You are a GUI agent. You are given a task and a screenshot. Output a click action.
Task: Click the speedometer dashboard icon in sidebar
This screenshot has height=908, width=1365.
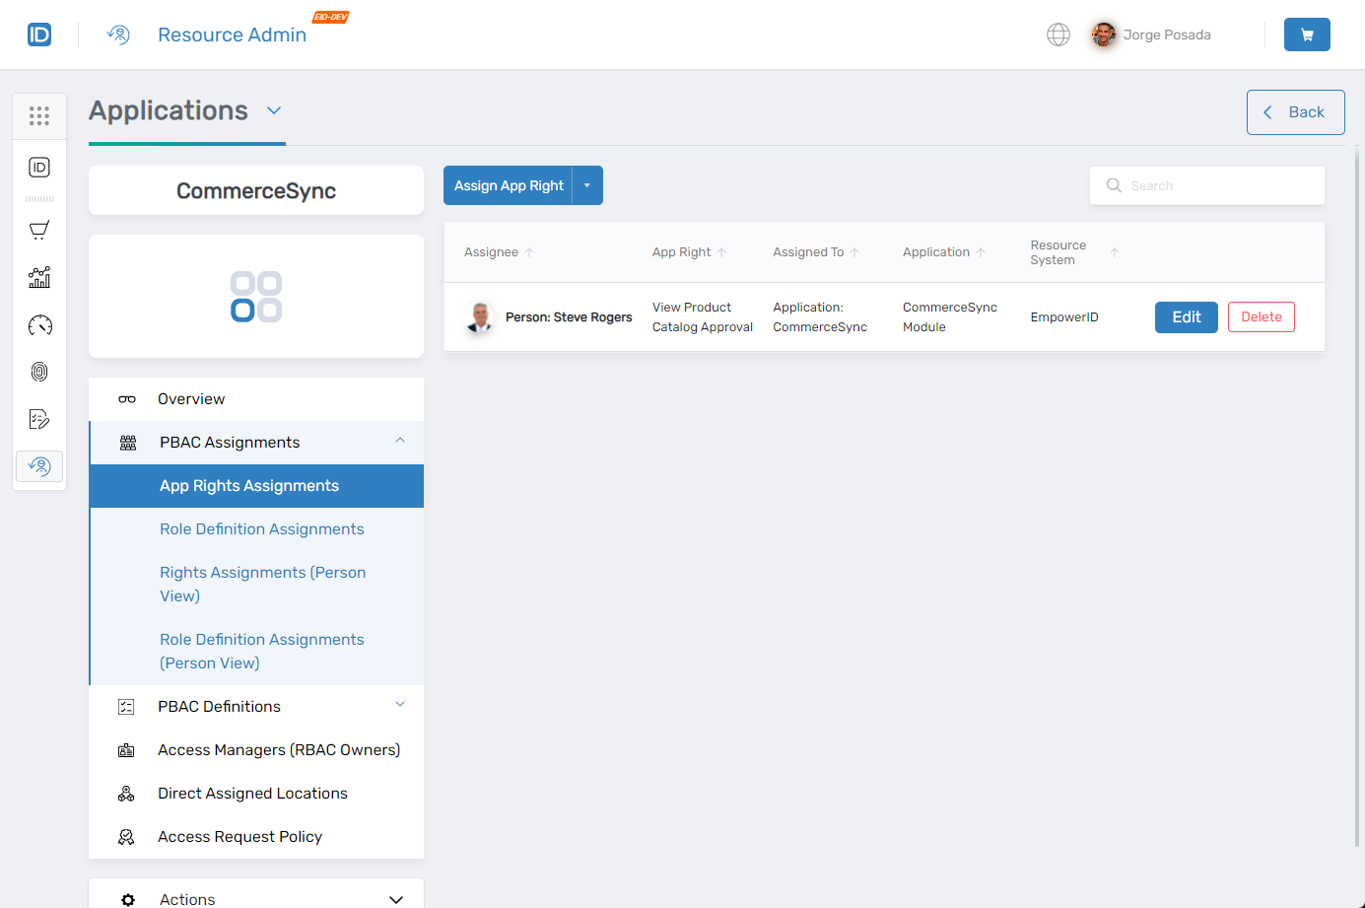point(39,325)
